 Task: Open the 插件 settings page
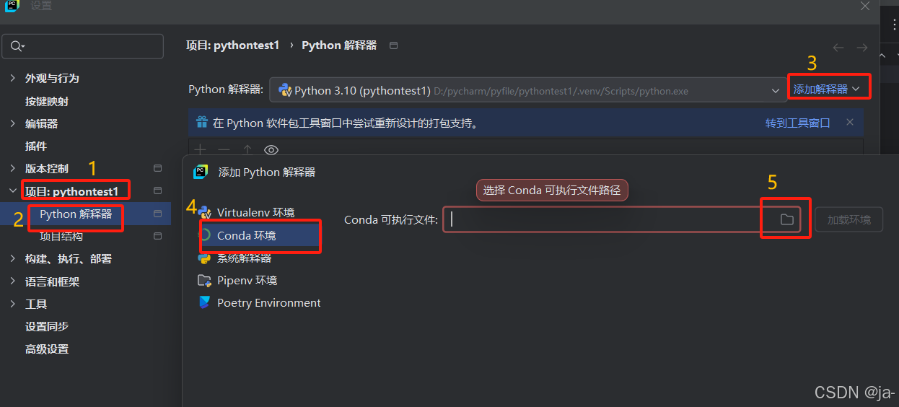[x=36, y=146]
